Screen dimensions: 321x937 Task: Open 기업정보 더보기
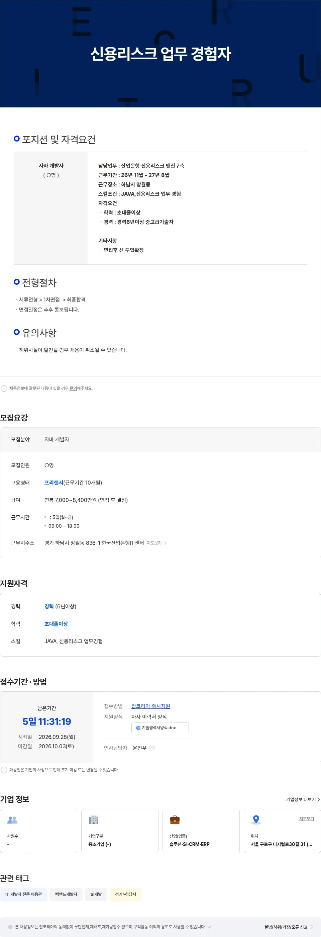pos(303,799)
